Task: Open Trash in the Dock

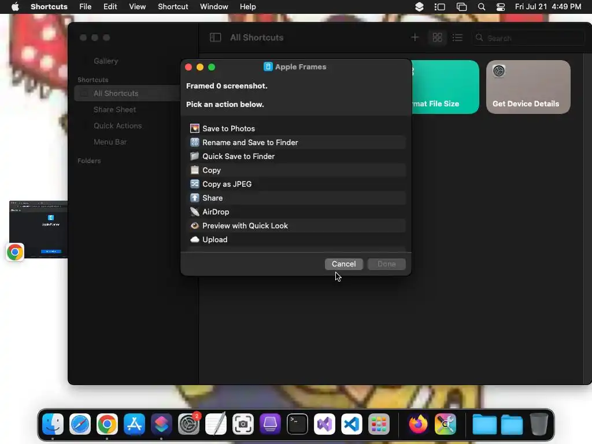Action: point(539,424)
